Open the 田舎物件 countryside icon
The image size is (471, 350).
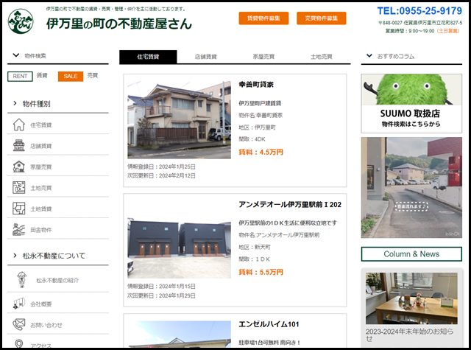click(18, 229)
